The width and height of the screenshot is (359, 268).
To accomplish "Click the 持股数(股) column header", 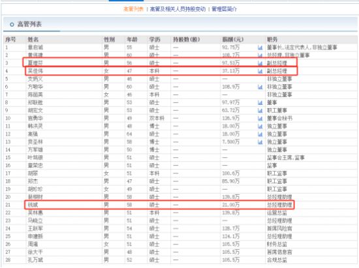I will pyautogui.click(x=187, y=40).
